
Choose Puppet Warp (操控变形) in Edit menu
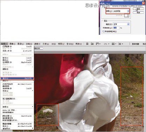[x=17, y=86]
